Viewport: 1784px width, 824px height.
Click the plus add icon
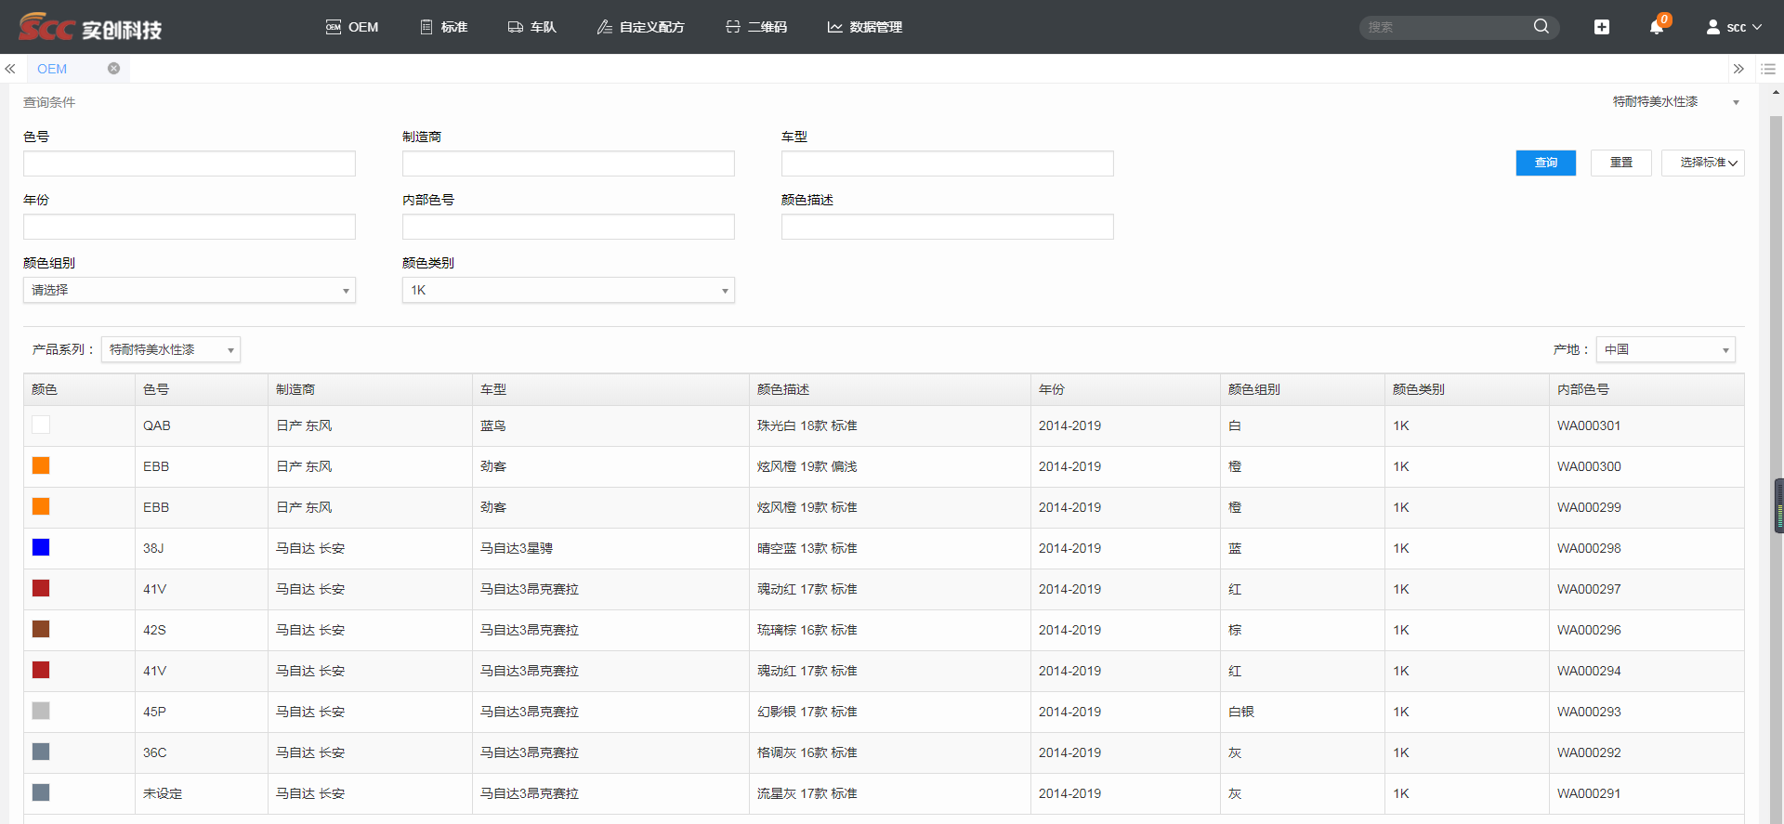click(x=1602, y=27)
